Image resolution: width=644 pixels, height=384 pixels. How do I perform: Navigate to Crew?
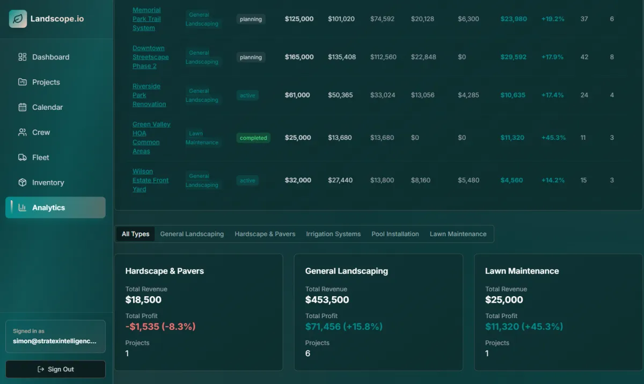tap(55, 132)
